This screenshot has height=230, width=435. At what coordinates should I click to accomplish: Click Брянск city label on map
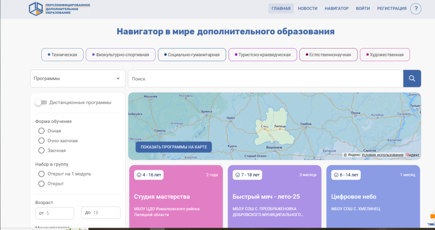206,111
